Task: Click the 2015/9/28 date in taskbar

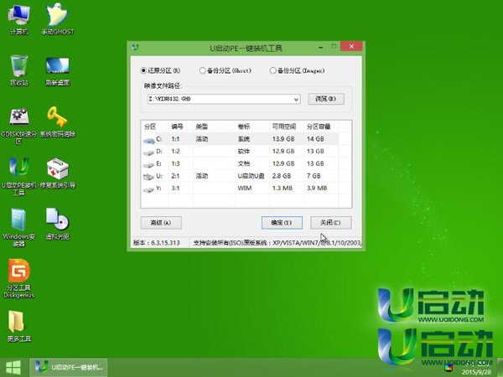Action: (476, 372)
